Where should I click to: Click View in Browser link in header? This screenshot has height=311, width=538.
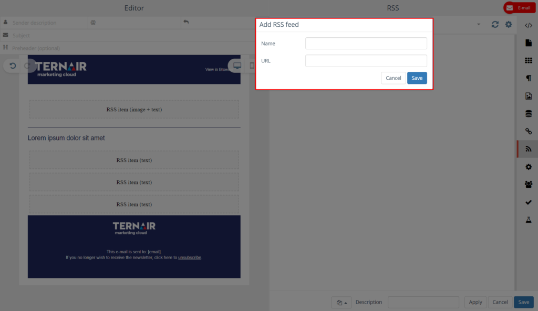coord(218,70)
